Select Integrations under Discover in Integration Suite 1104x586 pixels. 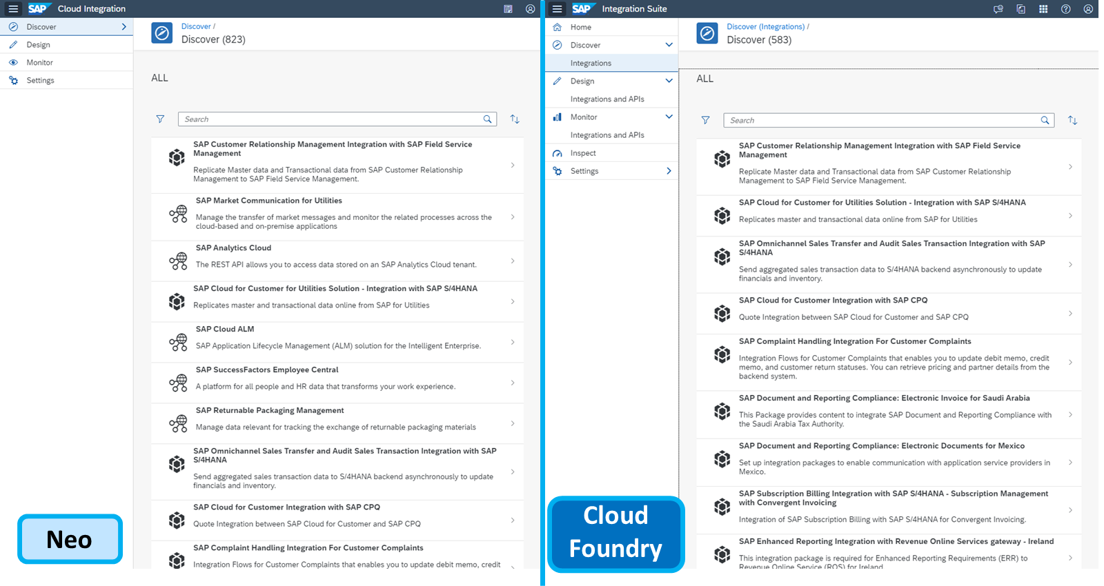(611, 63)
